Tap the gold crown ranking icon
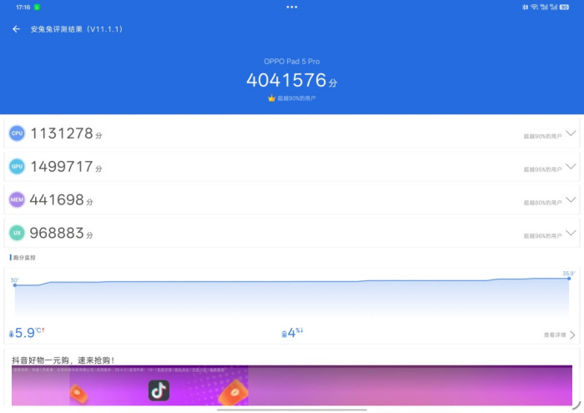The width and height of the screenshot is (584, 413). point(271,98)
